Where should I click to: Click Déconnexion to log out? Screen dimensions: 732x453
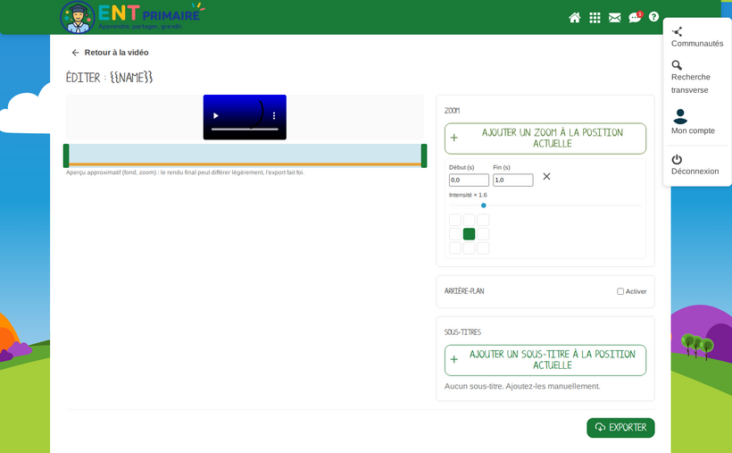pos(695,165)
